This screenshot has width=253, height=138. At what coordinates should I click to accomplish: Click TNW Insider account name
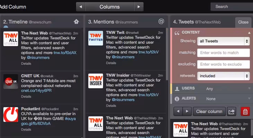point(118,75)
